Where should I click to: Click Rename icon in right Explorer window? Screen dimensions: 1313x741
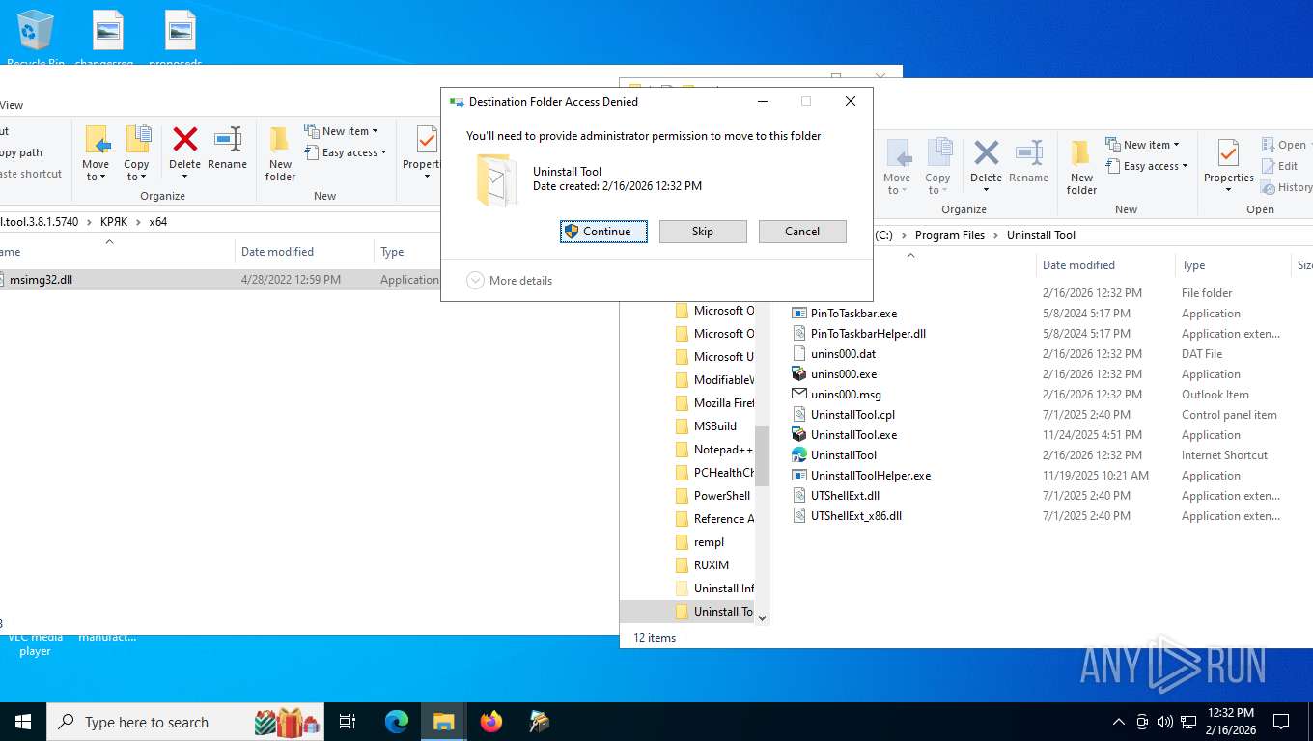pyautogui.click(x=1028, y=162)
